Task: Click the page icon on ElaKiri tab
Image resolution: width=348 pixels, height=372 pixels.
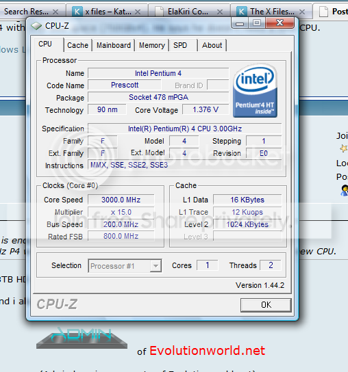Action: tap(159, 12)
